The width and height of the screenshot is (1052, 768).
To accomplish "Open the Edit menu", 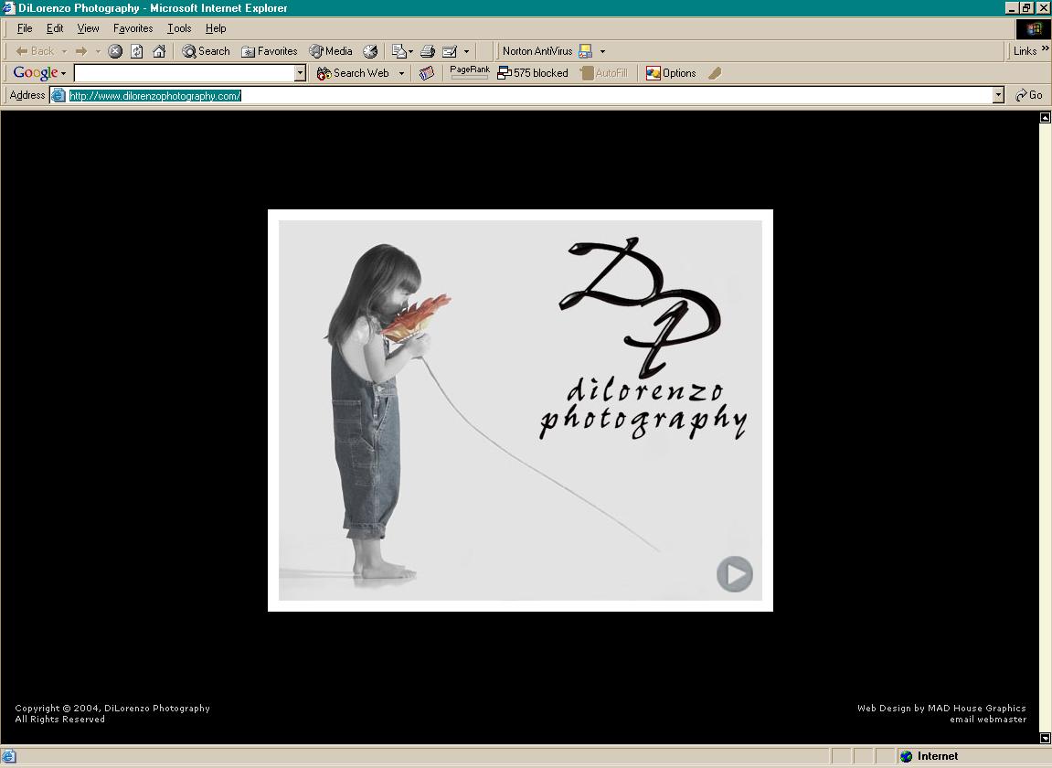I will point(55,28).
